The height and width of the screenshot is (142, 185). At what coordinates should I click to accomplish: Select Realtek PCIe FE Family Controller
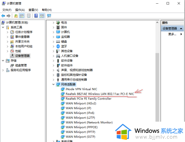click(x=88, y=99)
